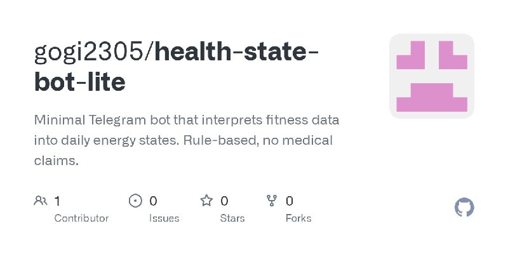The width and height of the screenshot is (508, 254).
Task: Click the issues count of 0
Action: tap(153, 201)
